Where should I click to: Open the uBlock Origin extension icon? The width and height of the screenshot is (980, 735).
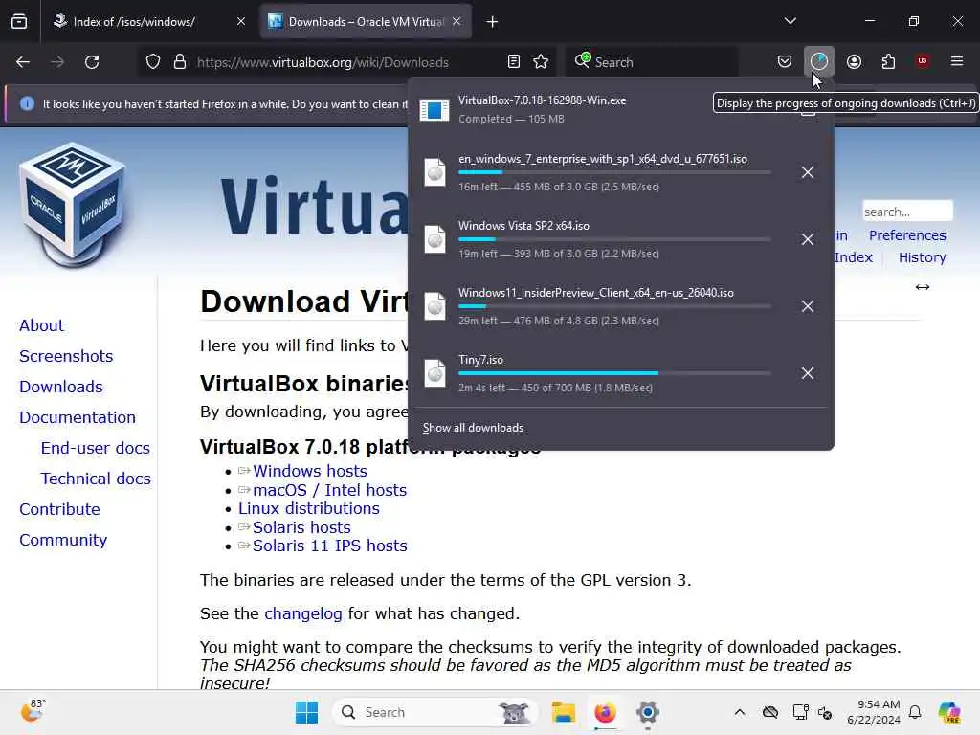pyautogui.click(x=923, y=61)
